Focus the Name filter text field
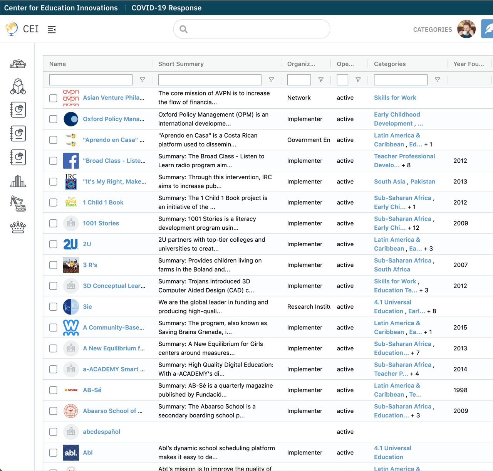The image size is (493, 471). tap(91, 80)
